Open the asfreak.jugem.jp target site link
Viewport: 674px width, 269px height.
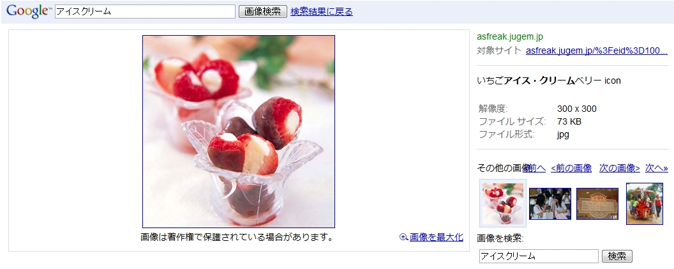point(597,50)
